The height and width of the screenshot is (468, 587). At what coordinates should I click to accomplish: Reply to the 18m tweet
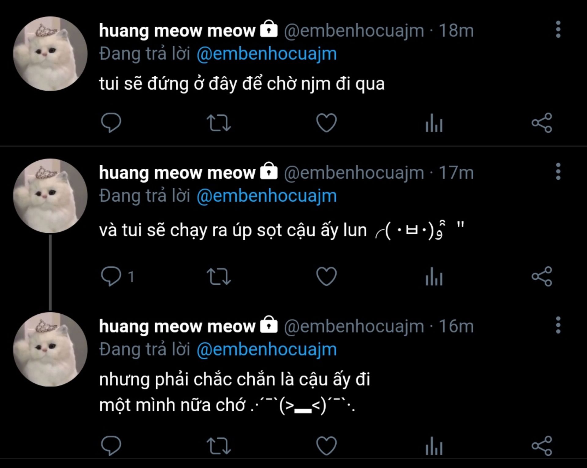111,123
